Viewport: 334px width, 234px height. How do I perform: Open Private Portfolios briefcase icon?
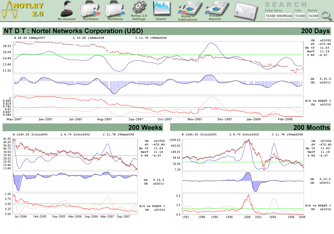tap(115, 11)
